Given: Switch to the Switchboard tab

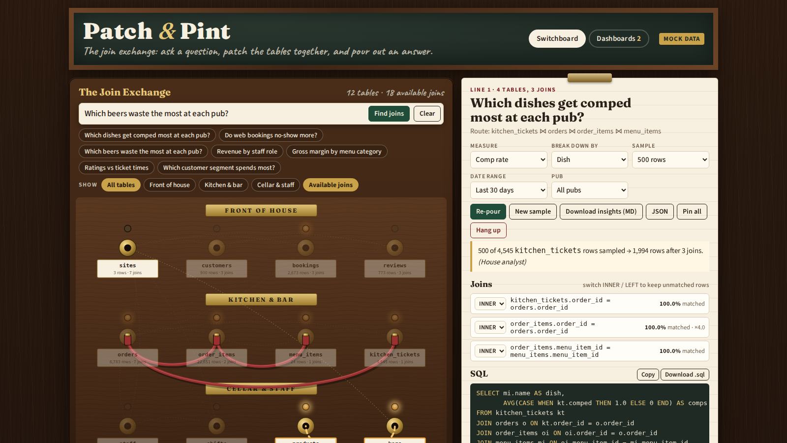Looking at the screenshot, I should [x=557, y=38].
